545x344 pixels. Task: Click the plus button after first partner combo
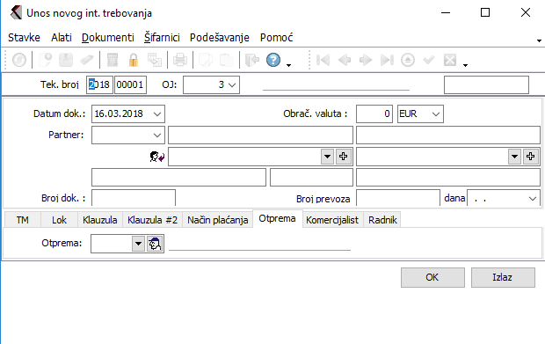(344, 157)
